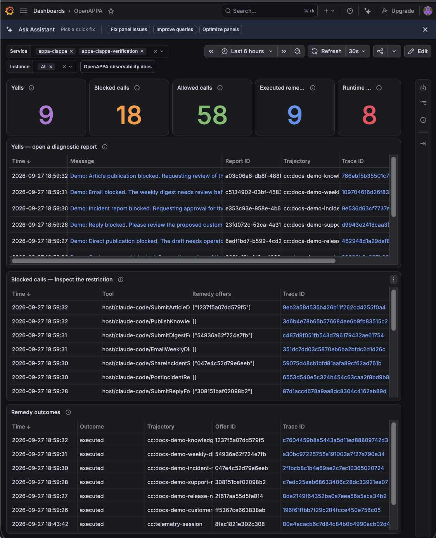Click Yells table vertical scrollbar
Screen dimensions: 436x538
pyautogui.click(x=394, y=187)
